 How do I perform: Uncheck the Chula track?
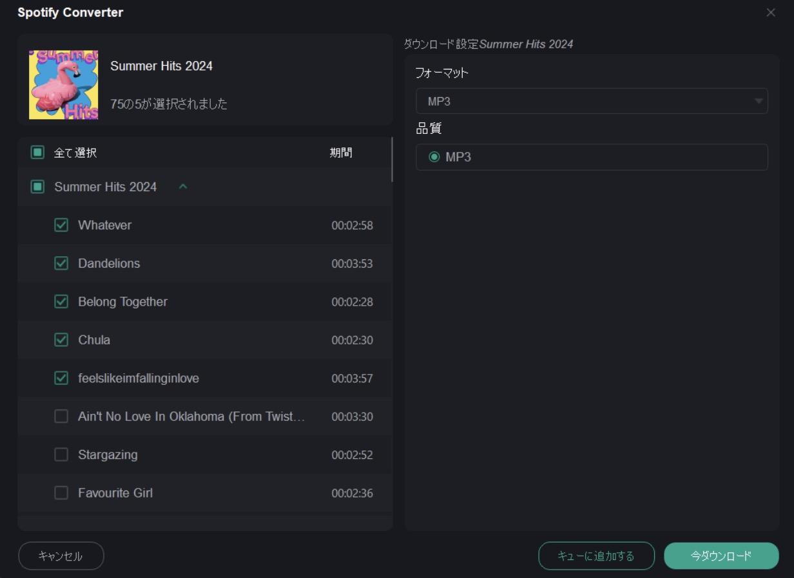[61, 340]
